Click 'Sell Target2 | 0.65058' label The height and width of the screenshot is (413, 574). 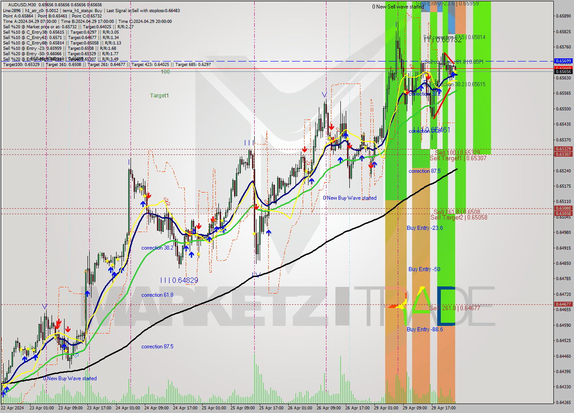459,217
